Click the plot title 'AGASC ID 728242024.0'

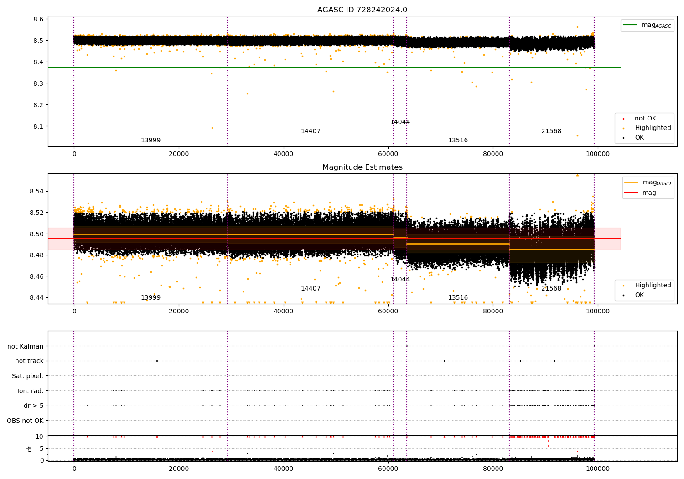[362, 10]
